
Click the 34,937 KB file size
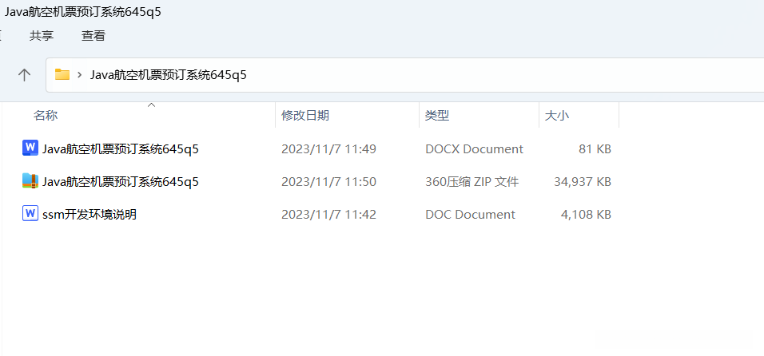(x=582, y=182)
